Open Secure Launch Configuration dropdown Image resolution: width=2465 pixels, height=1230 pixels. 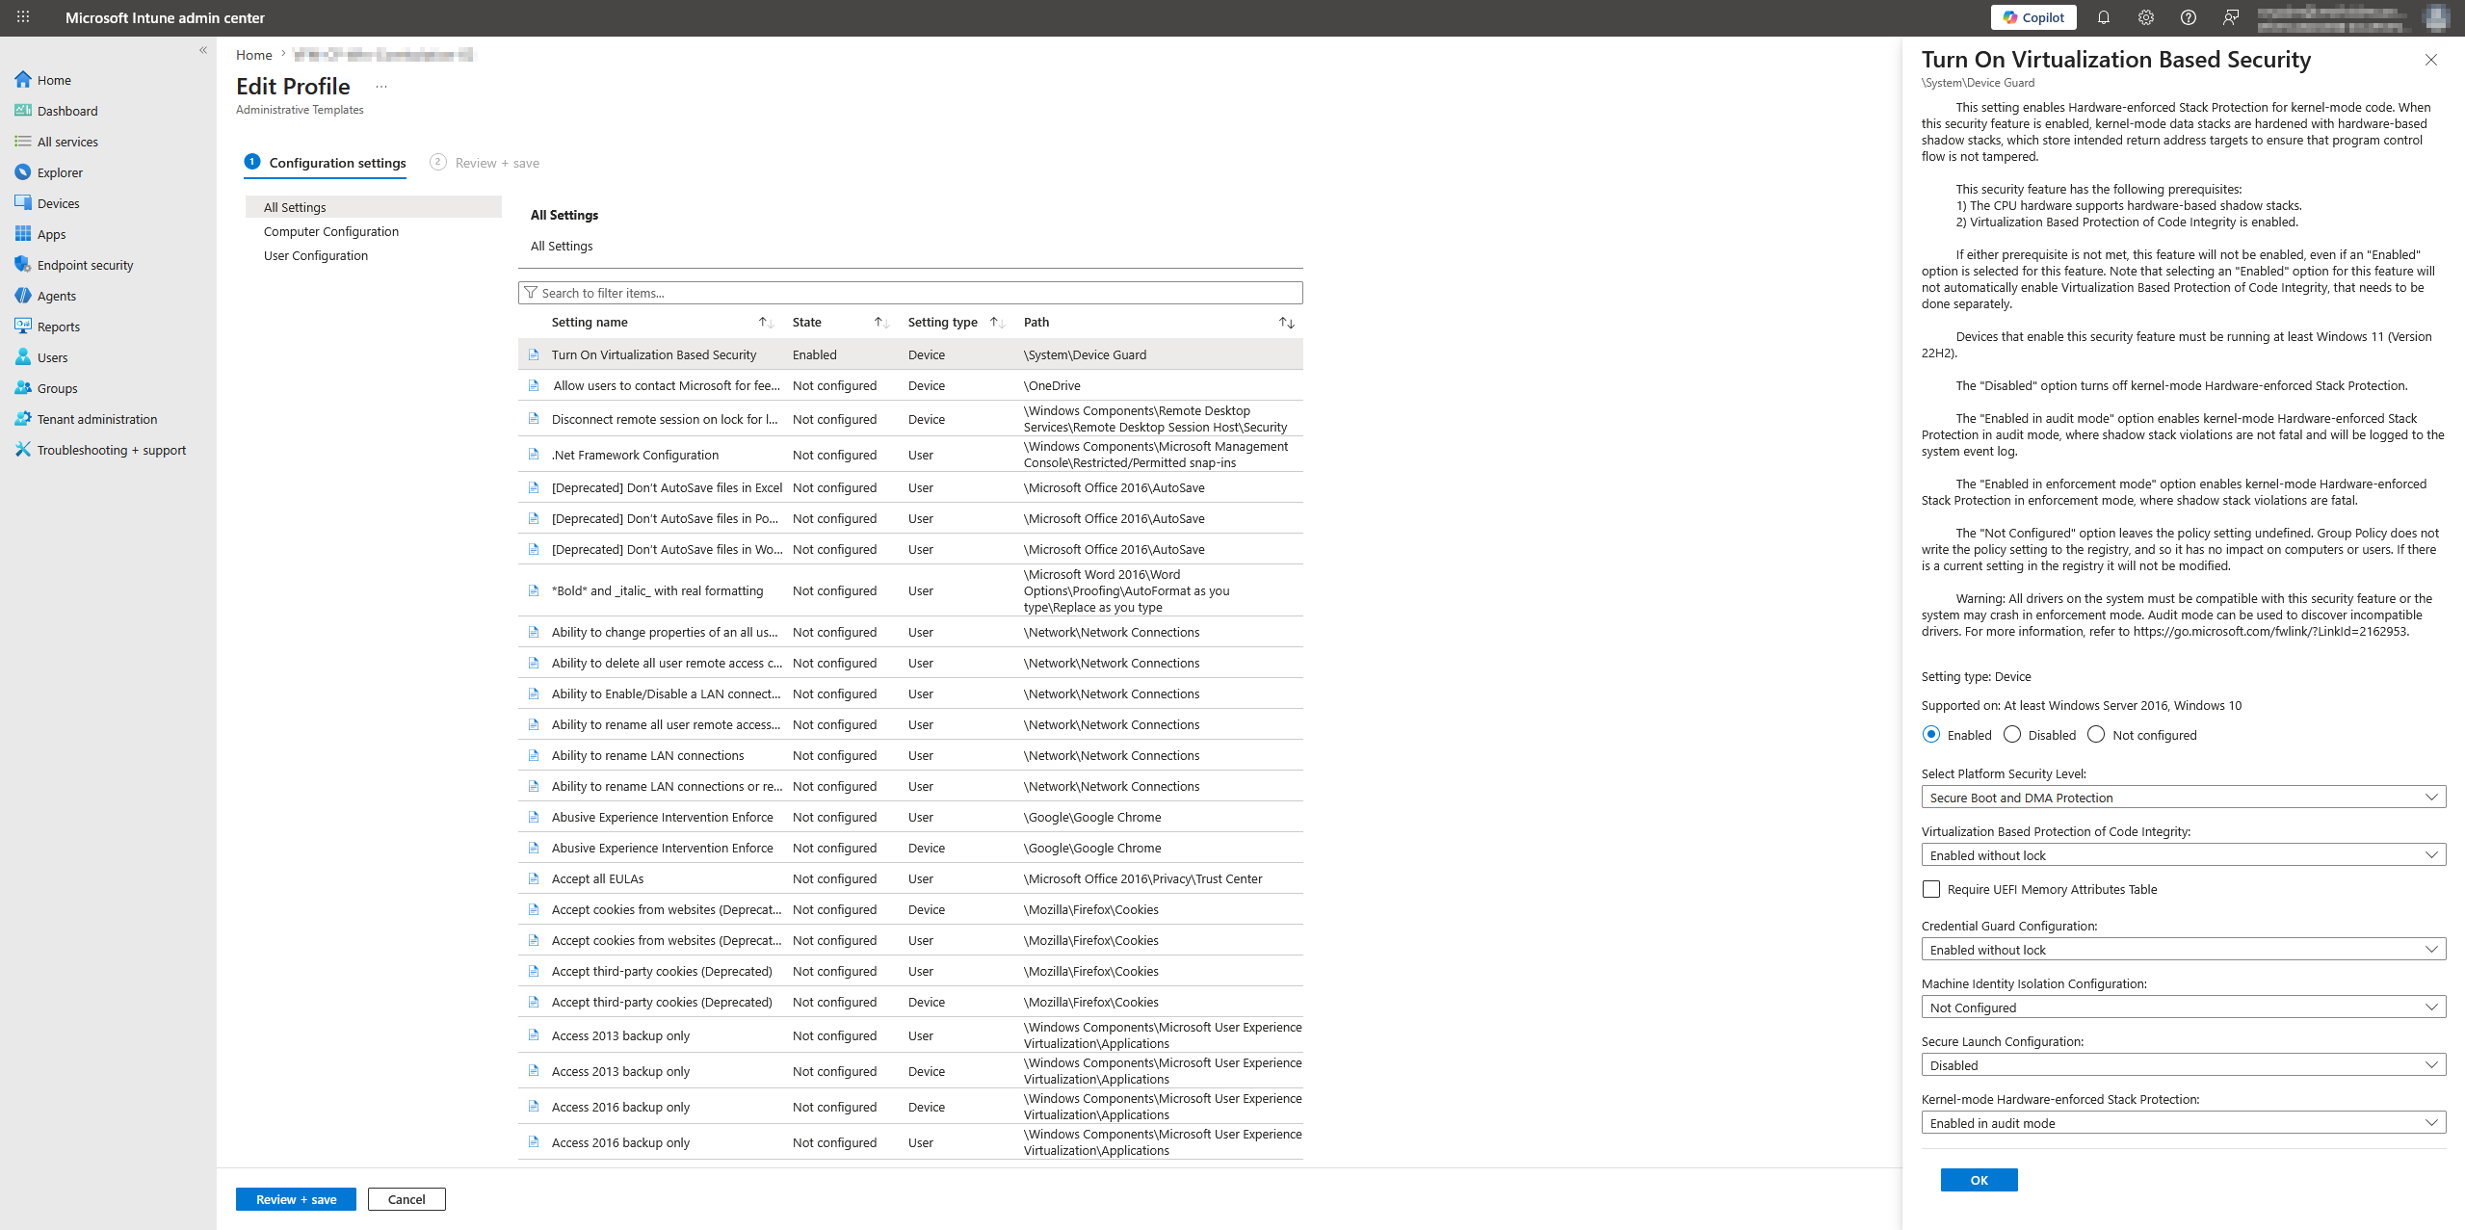[2184, 1065]
